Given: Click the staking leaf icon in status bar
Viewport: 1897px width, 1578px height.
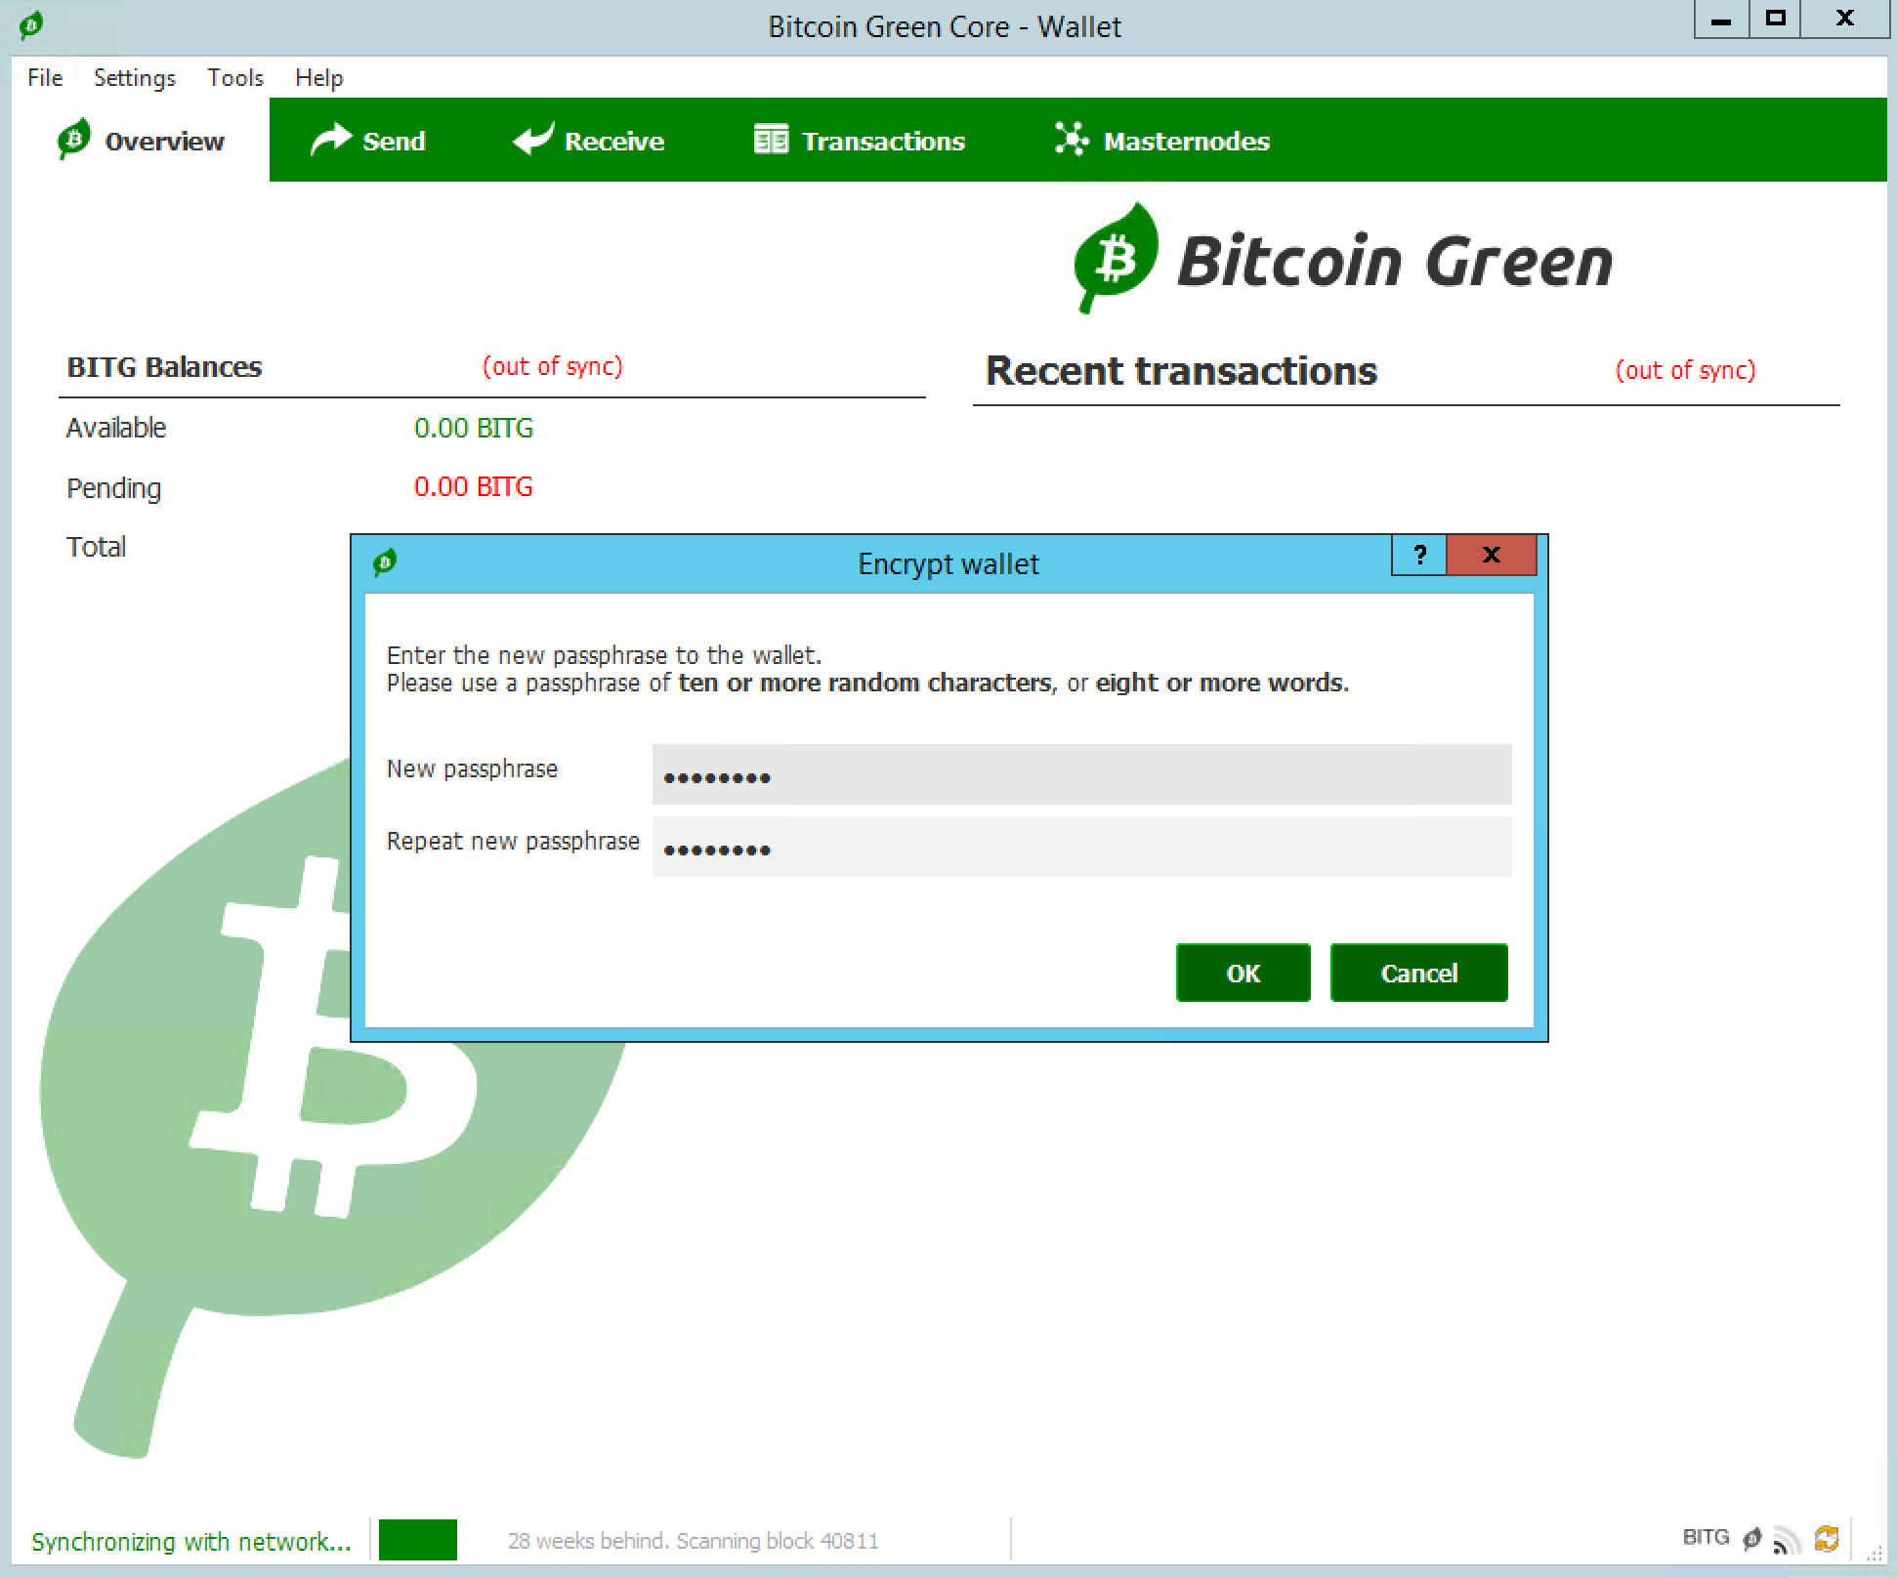Looking at the screenshot, I should click(x=1752, y=1538).
